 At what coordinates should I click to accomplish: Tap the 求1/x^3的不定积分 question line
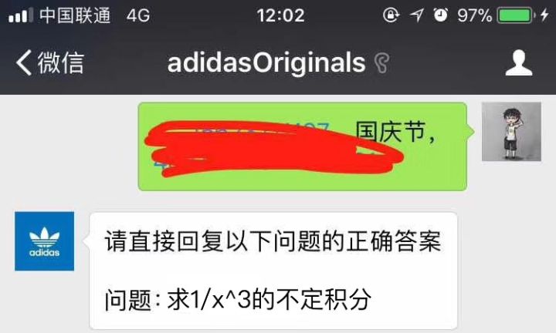(270, 300)
